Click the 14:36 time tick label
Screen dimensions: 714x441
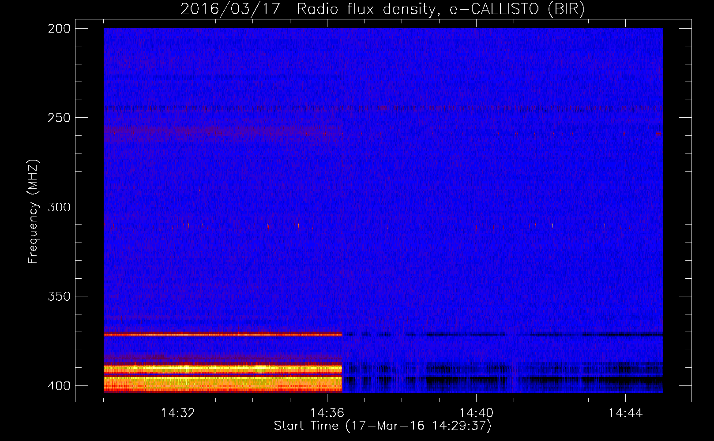click(x=327, y=413)
